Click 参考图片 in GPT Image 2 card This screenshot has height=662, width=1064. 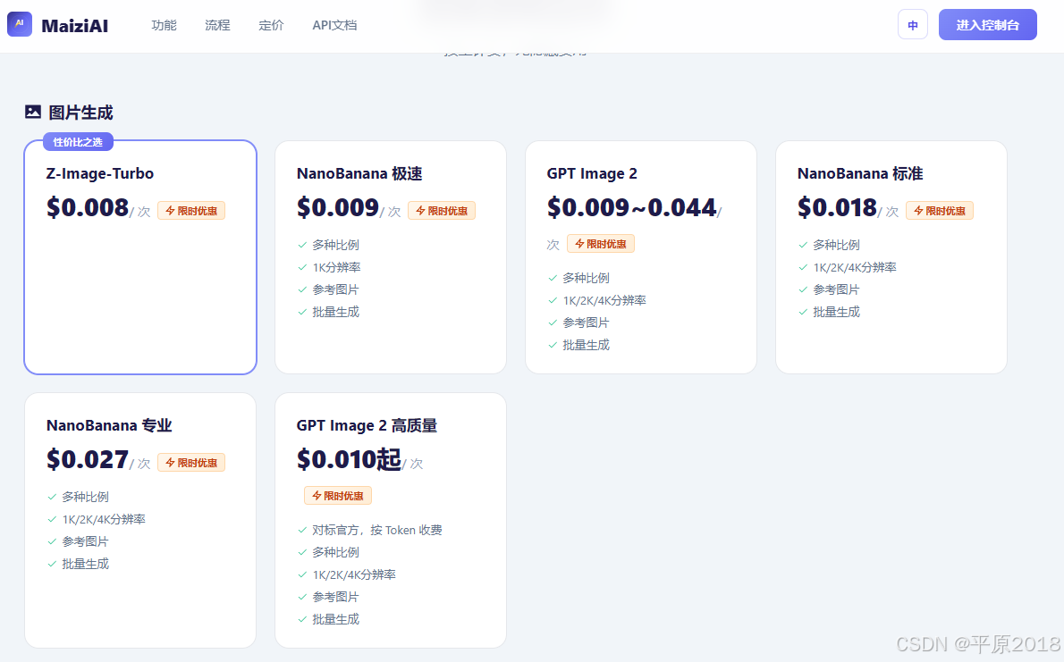tap(587, 323)
